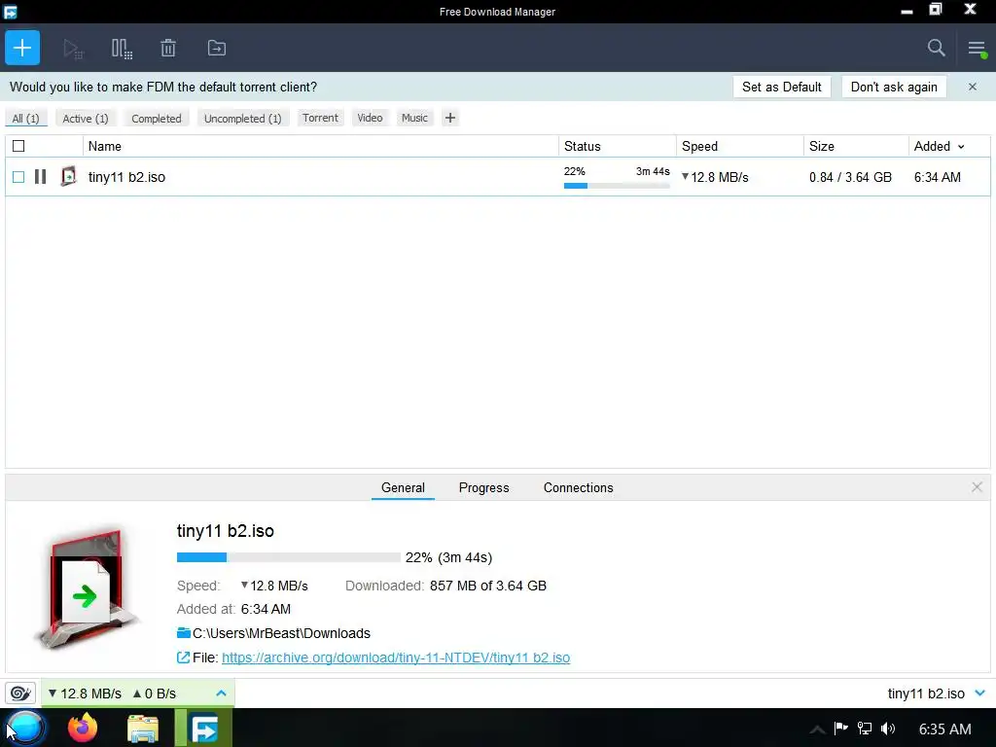Click the tiny11 b2.iso file type icon in the list
The image size is (996, 747).
[68, 177]
